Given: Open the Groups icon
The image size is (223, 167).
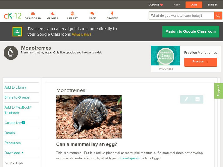Looking at the screenshot, I should 52,14.
